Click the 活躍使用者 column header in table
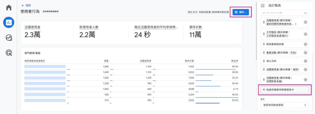Screen dimensions: 315x114 [x=146, y=61]
